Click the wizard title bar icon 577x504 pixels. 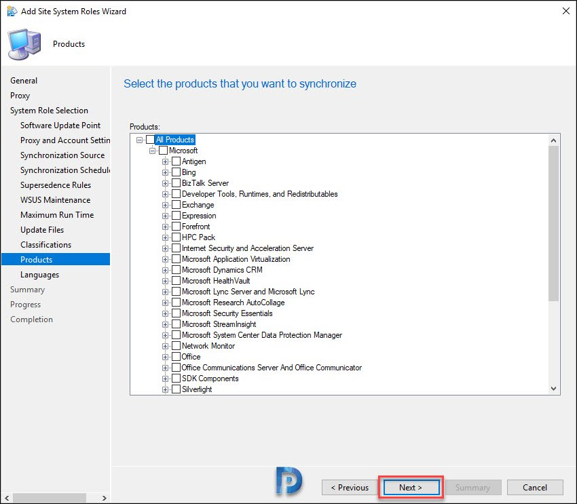coord(12,11)
